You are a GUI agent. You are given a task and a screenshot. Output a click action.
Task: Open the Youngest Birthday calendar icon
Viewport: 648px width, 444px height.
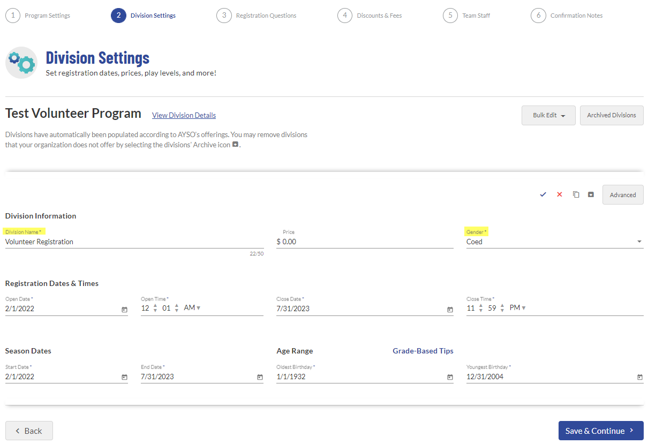tap(639, 377)
